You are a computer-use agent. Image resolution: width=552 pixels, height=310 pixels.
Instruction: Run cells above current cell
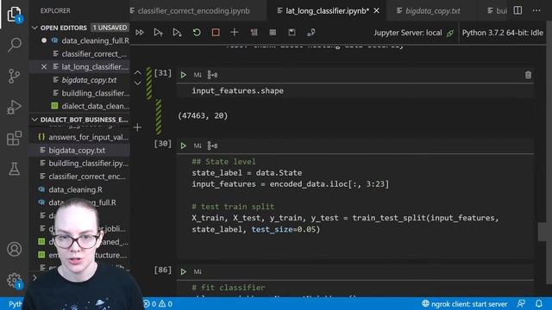[159, 33]
